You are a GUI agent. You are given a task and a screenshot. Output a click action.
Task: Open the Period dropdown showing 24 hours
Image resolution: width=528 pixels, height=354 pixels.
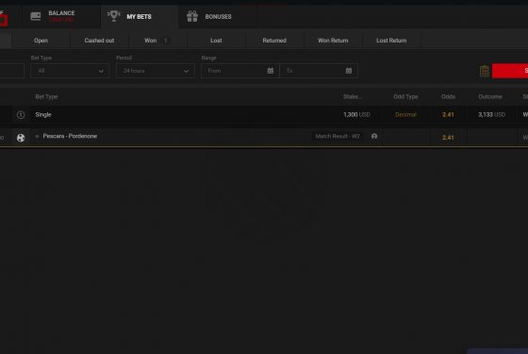[156, 71]
